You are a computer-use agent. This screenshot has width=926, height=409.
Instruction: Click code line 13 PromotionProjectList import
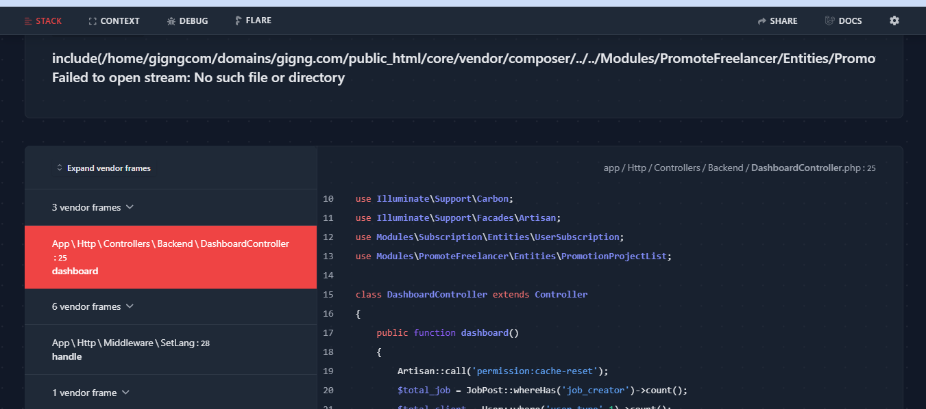514,256
